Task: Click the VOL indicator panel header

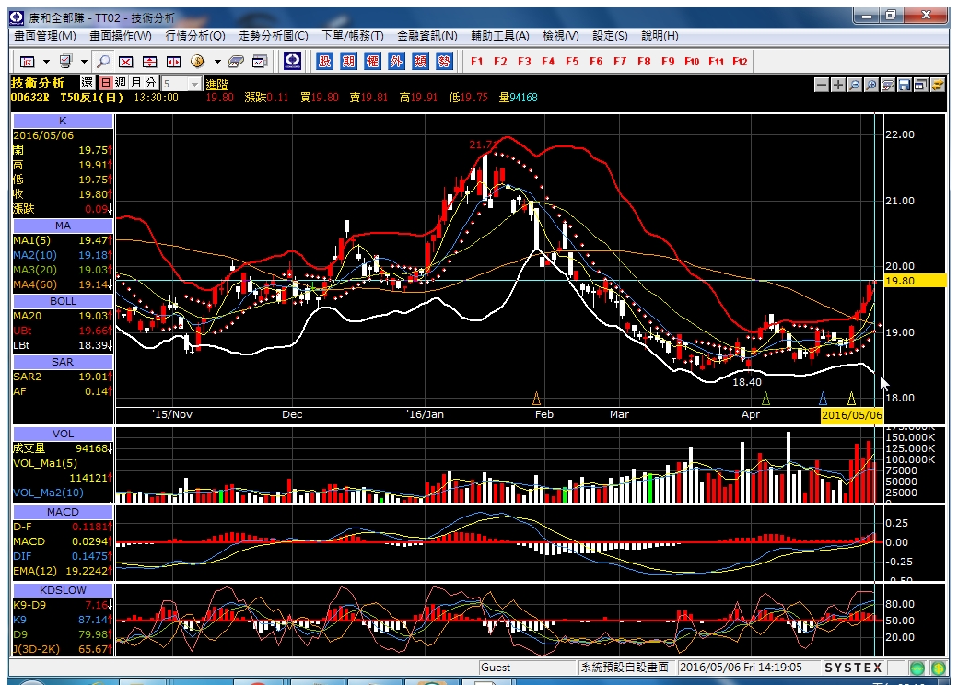Action: (x=63, y=434)
